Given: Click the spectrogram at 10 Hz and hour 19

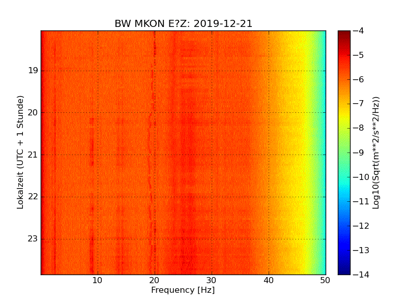Looking at the screenshot, I should tap(98, 71).
